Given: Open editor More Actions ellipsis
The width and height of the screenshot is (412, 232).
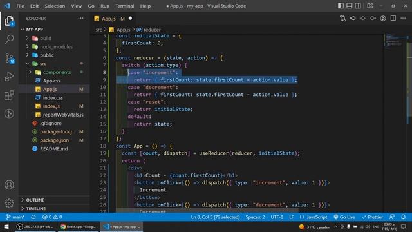Looking at the screenshot, I should [403, 18].
